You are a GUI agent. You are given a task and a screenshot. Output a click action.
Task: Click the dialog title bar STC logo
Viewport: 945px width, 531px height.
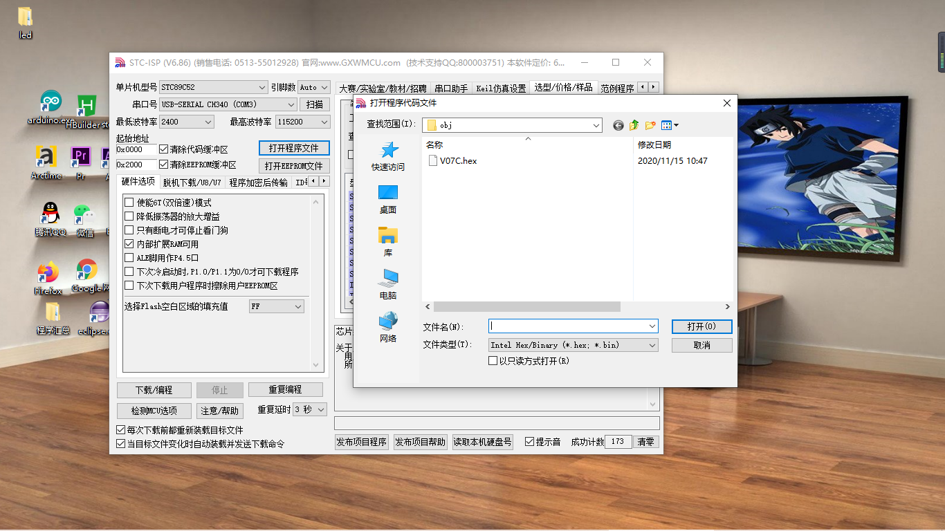(361, 103)
